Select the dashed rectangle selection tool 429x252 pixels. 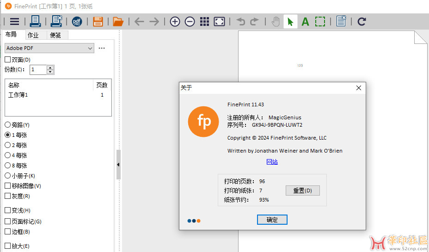(x=320, y=22)
